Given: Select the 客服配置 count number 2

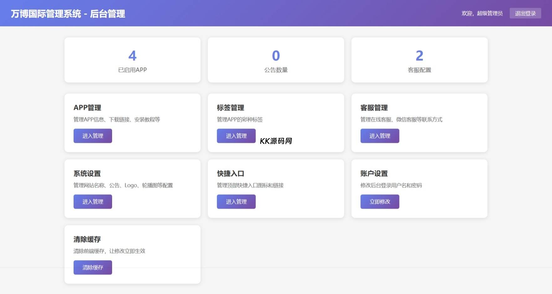Looking at the screenshot, I should (x=419, y=56).
